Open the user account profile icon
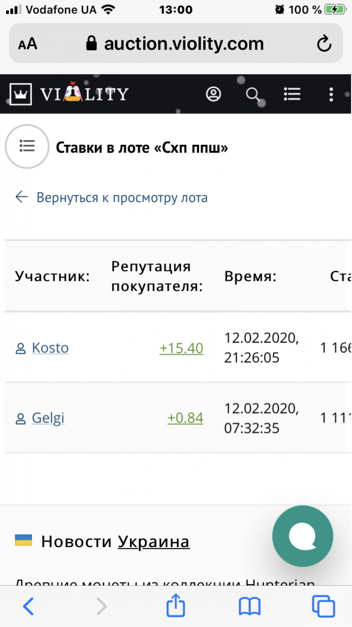Viewport: 352px width, 627px height. [214, 94]
